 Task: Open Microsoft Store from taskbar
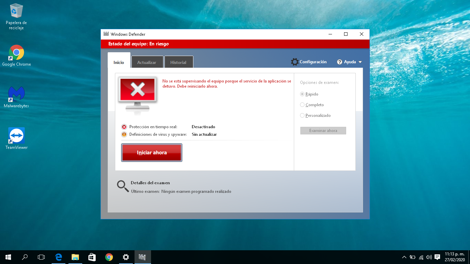click(92, 257)
